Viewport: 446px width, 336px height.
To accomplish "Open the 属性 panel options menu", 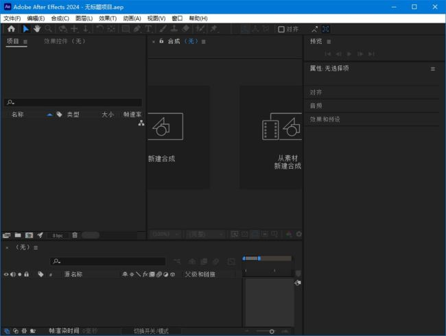I will [x=432, y=69].
